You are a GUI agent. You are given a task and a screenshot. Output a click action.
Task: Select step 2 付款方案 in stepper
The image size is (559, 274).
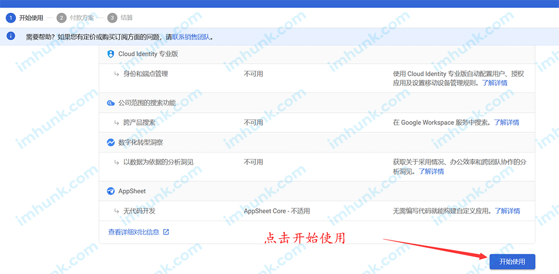(x=75, y=18)
